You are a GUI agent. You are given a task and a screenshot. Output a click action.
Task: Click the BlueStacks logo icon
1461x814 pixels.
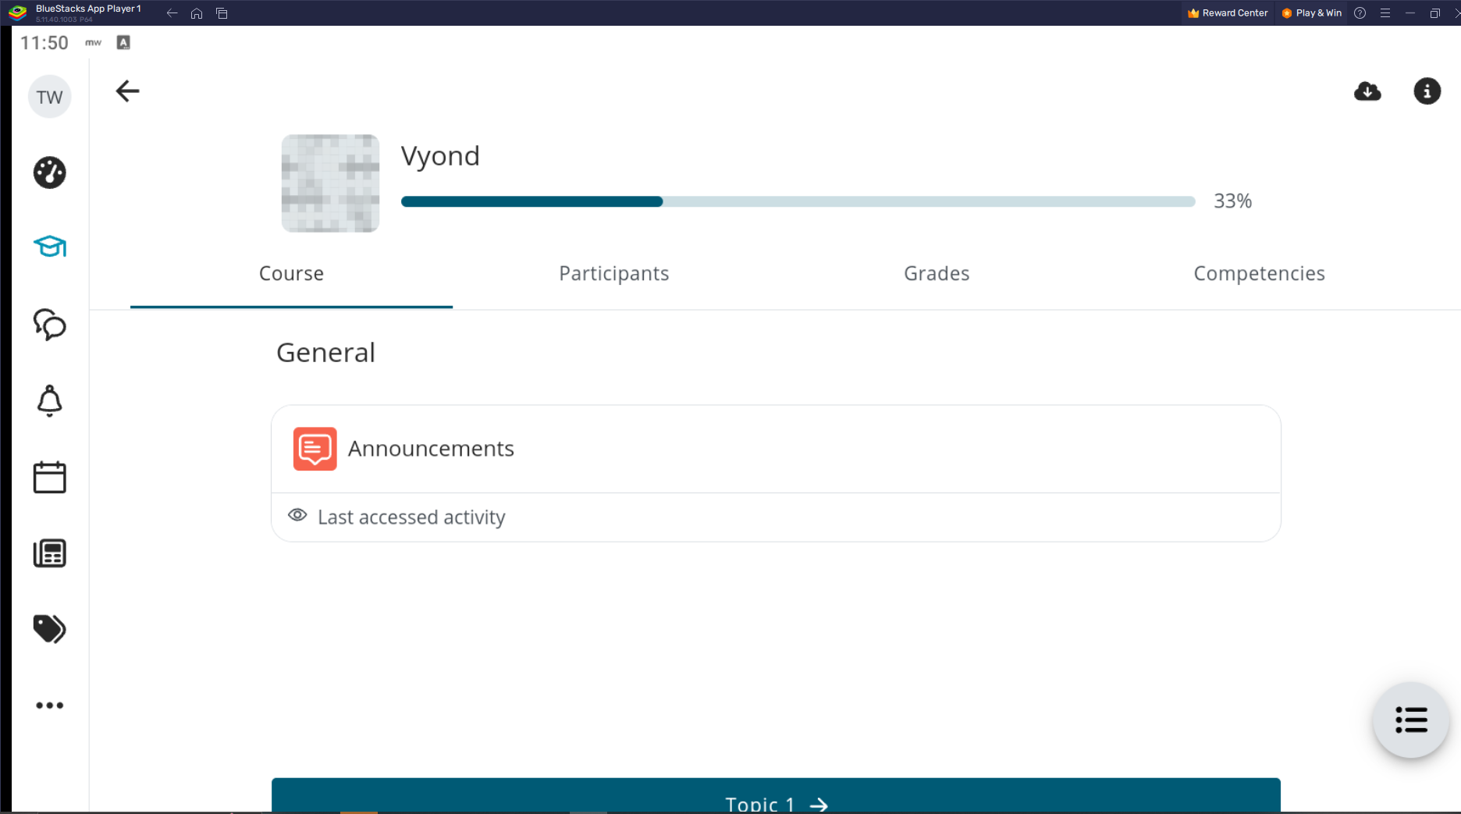17,12
